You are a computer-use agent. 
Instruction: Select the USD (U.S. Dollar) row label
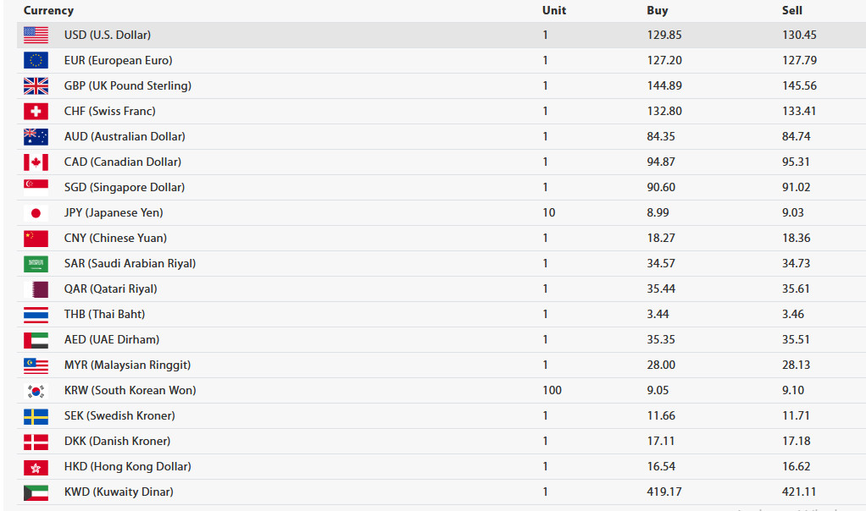tap(107, 35)
